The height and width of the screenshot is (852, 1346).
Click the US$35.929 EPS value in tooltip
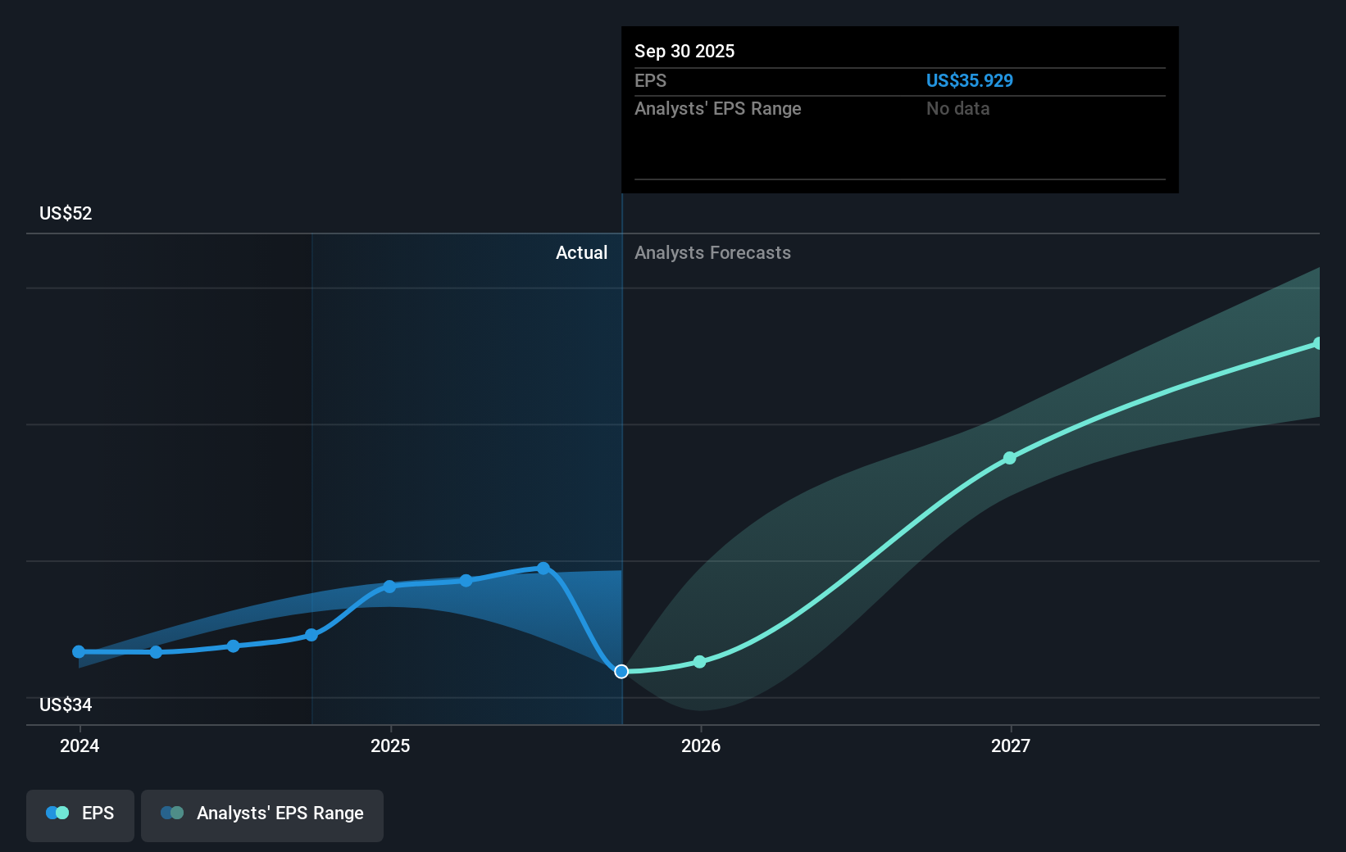(x=969, y=81)
